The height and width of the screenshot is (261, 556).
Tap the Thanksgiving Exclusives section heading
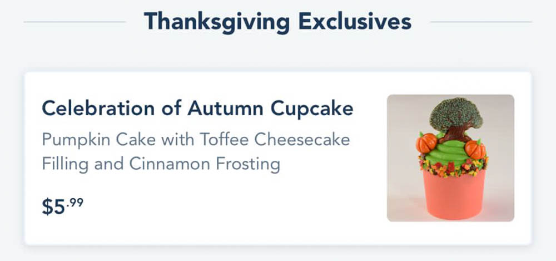point(277,22)
